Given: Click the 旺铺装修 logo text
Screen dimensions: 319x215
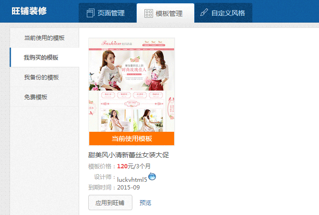Looking at the screenshot, I should click(x=29, y=11).
